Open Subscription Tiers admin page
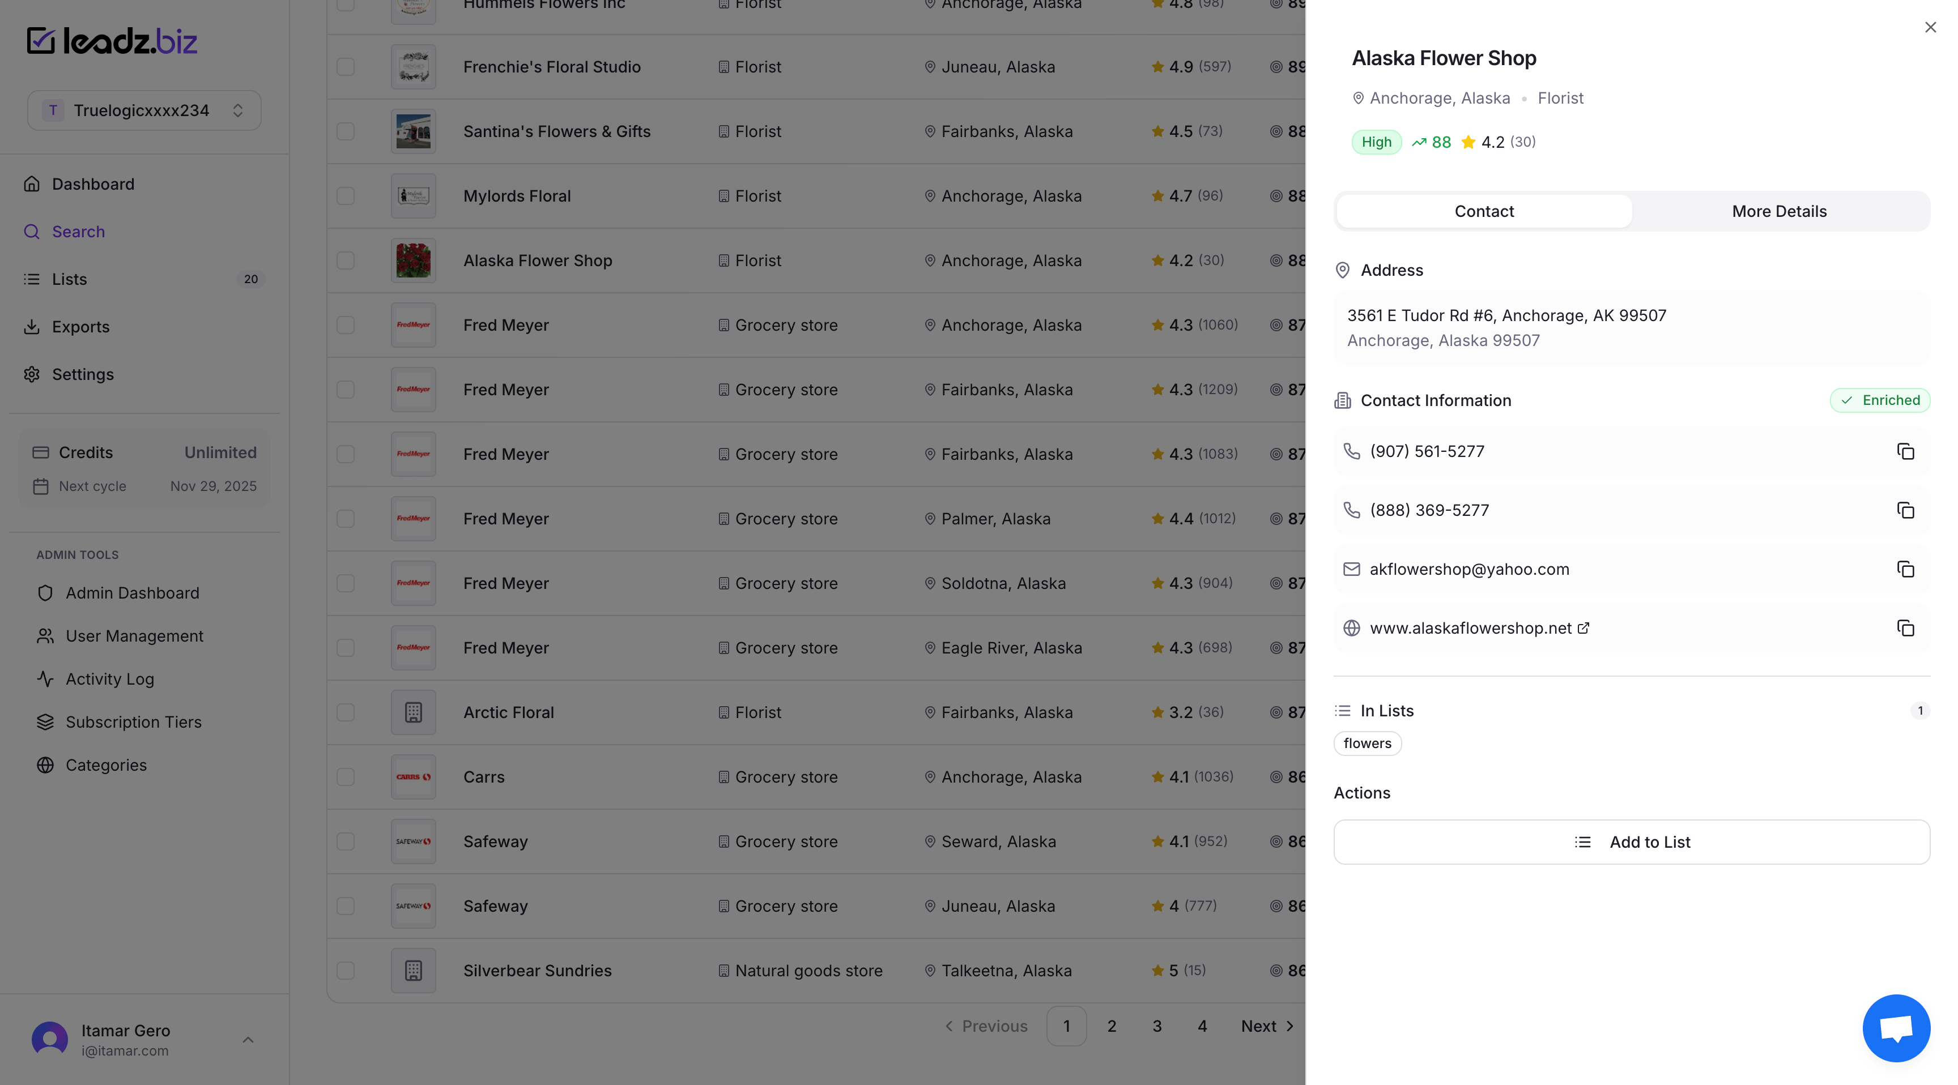 (133, 722)
